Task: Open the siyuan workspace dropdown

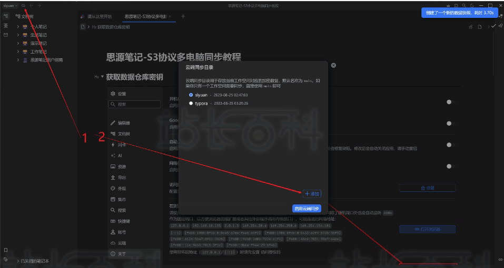Action: 11,6
